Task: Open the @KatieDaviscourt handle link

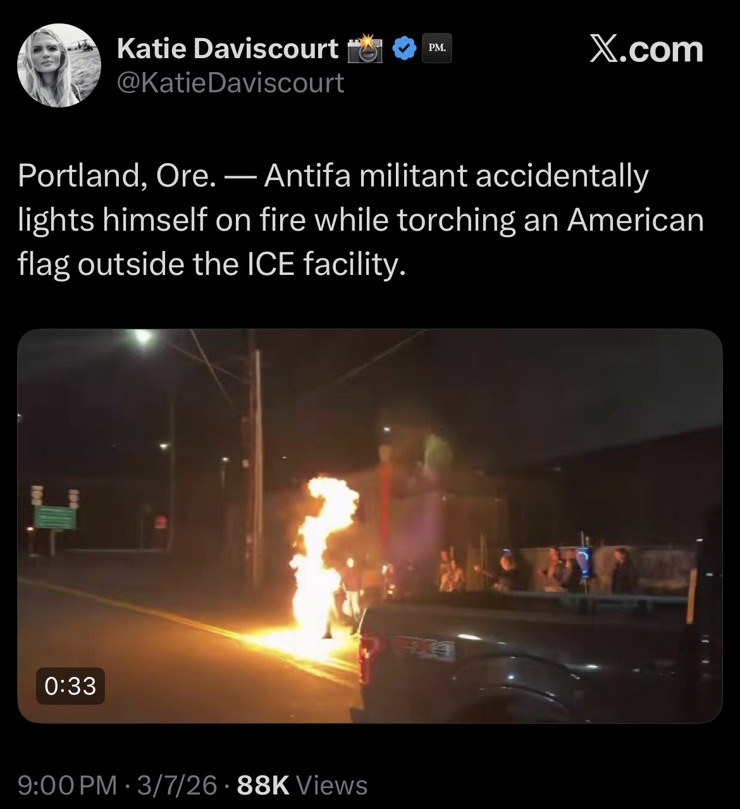Action: 231,83
